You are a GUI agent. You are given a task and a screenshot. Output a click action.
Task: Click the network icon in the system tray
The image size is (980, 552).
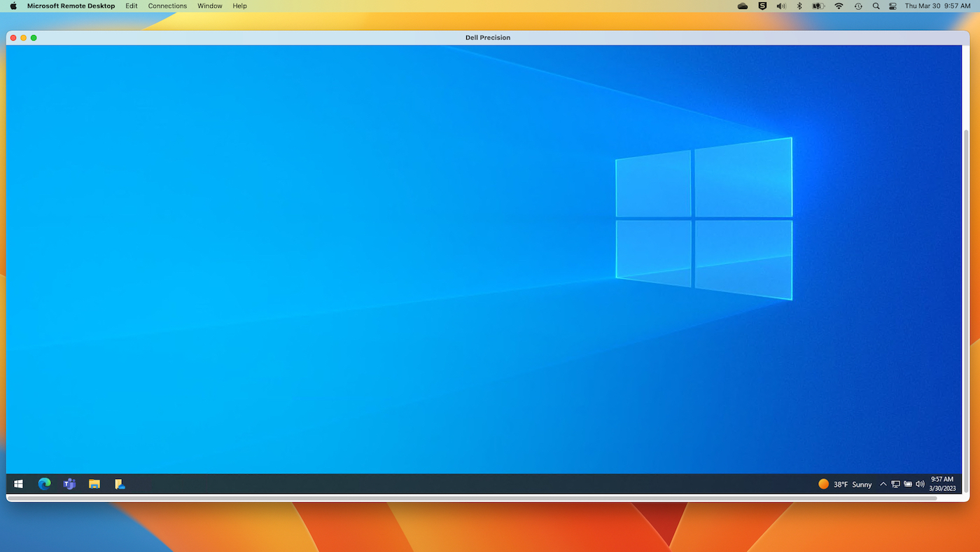pyautogui.click(x=895, y=483)
